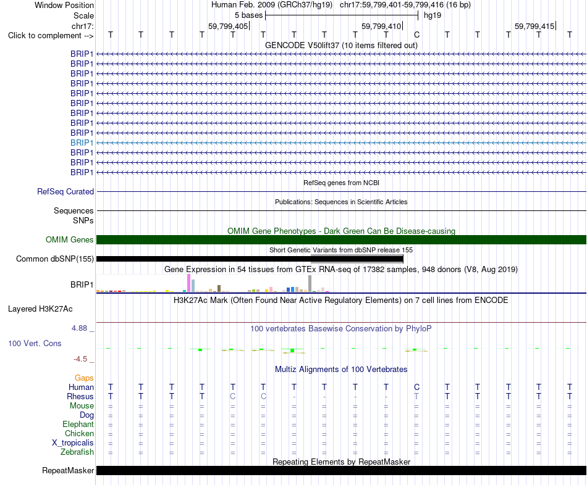
Task: Click the C base in the sequence row
Action: coord(416,35)
